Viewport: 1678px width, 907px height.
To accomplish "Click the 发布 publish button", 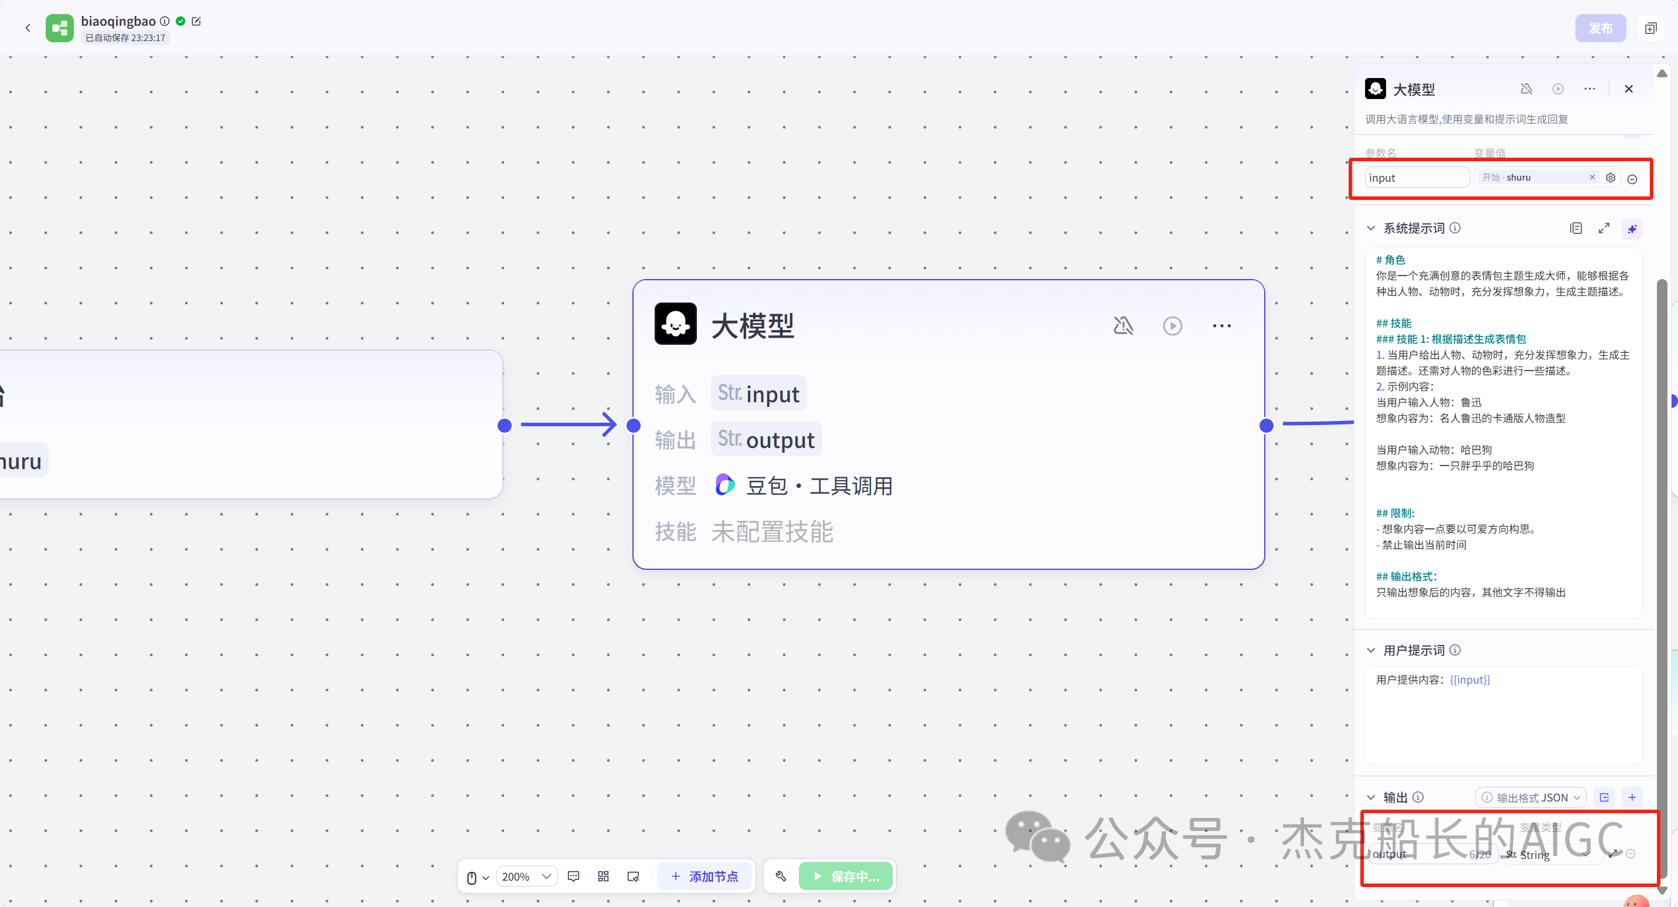I will click(x=1601, y=28).
